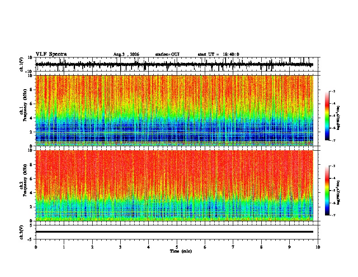Click the log(PSD) label beside ch.2 colorbar
The height and width of the screenshot is (277, 358).
coord(339,192)
